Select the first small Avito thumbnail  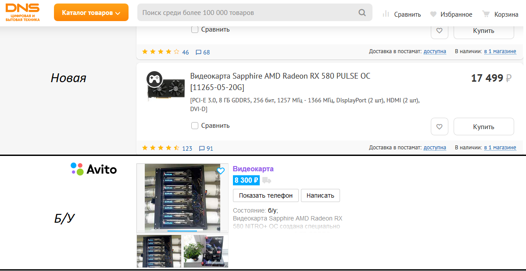159,251
